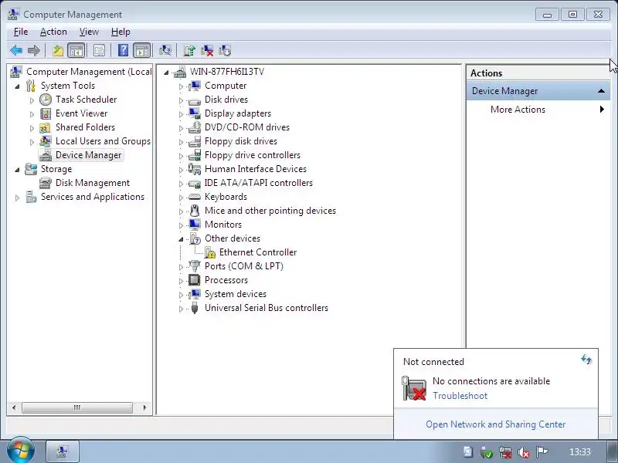
Task: Select the Ethernet Controller warning icon
Action: click(210, 252)
